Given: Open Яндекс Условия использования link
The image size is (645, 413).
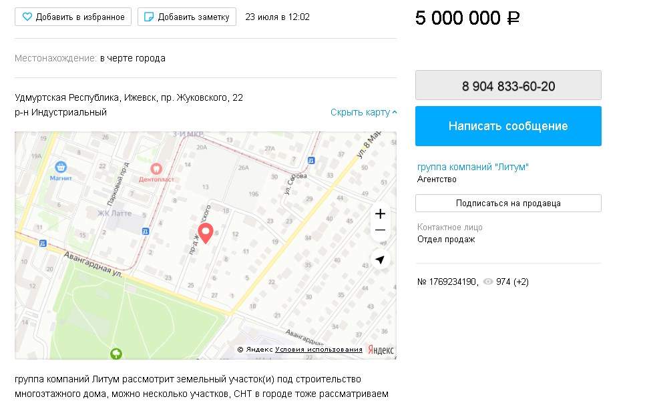Looking at the screenshot, I should [318, 350].
